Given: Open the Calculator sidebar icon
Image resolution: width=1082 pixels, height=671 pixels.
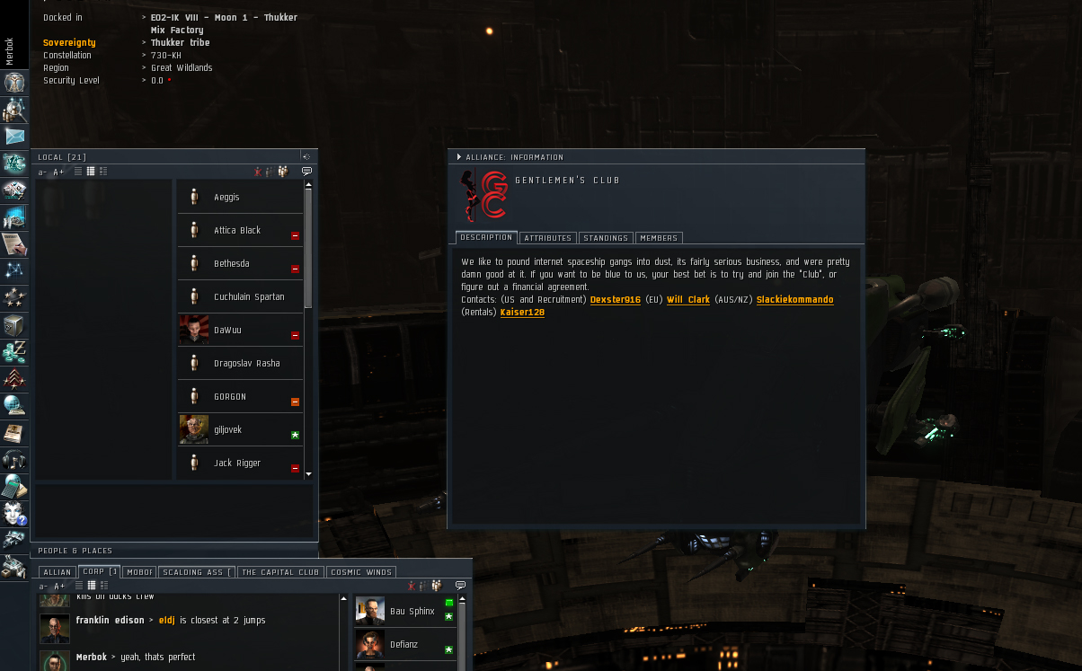Looking at the screenshot, I should 14,487.
